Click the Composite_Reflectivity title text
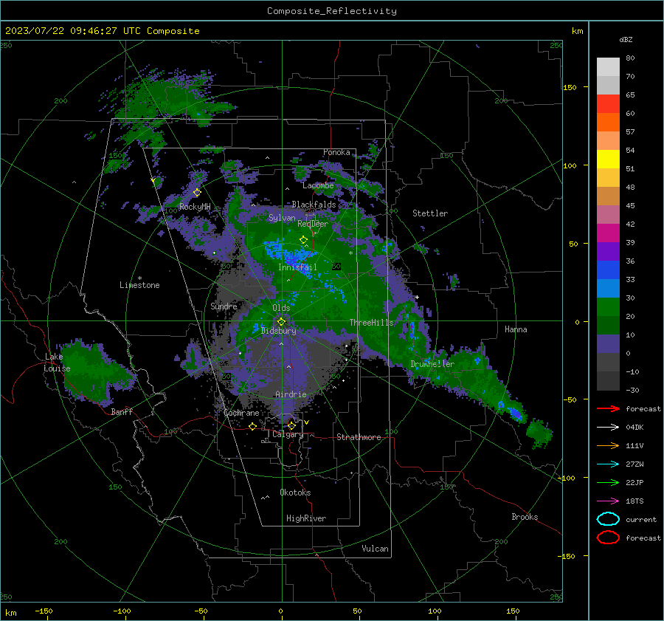 331,11
